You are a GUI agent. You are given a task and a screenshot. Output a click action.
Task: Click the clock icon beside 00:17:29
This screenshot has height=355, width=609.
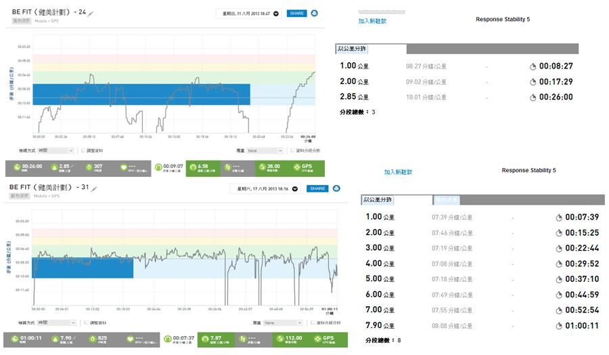point(533,82)
